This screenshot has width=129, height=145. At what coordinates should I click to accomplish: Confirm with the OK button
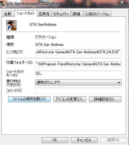55,140
